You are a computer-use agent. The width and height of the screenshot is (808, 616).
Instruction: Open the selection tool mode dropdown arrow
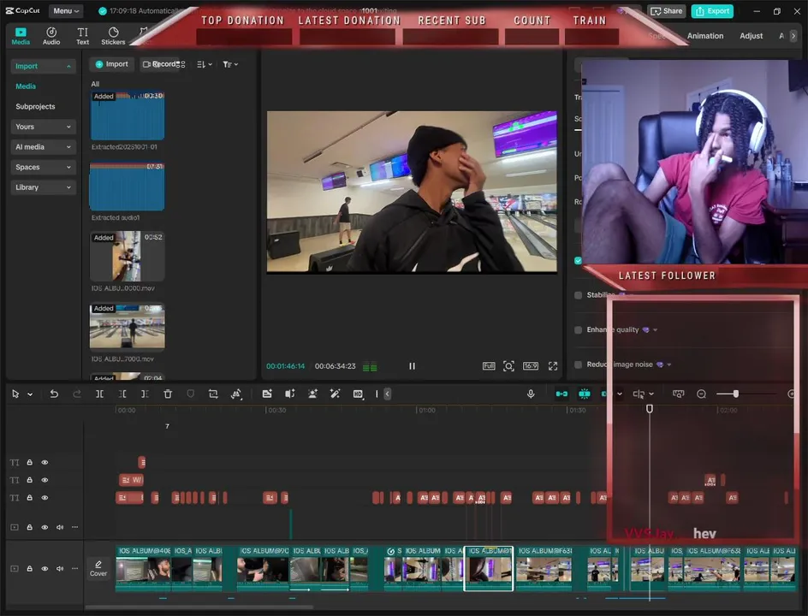coord(31,394)
